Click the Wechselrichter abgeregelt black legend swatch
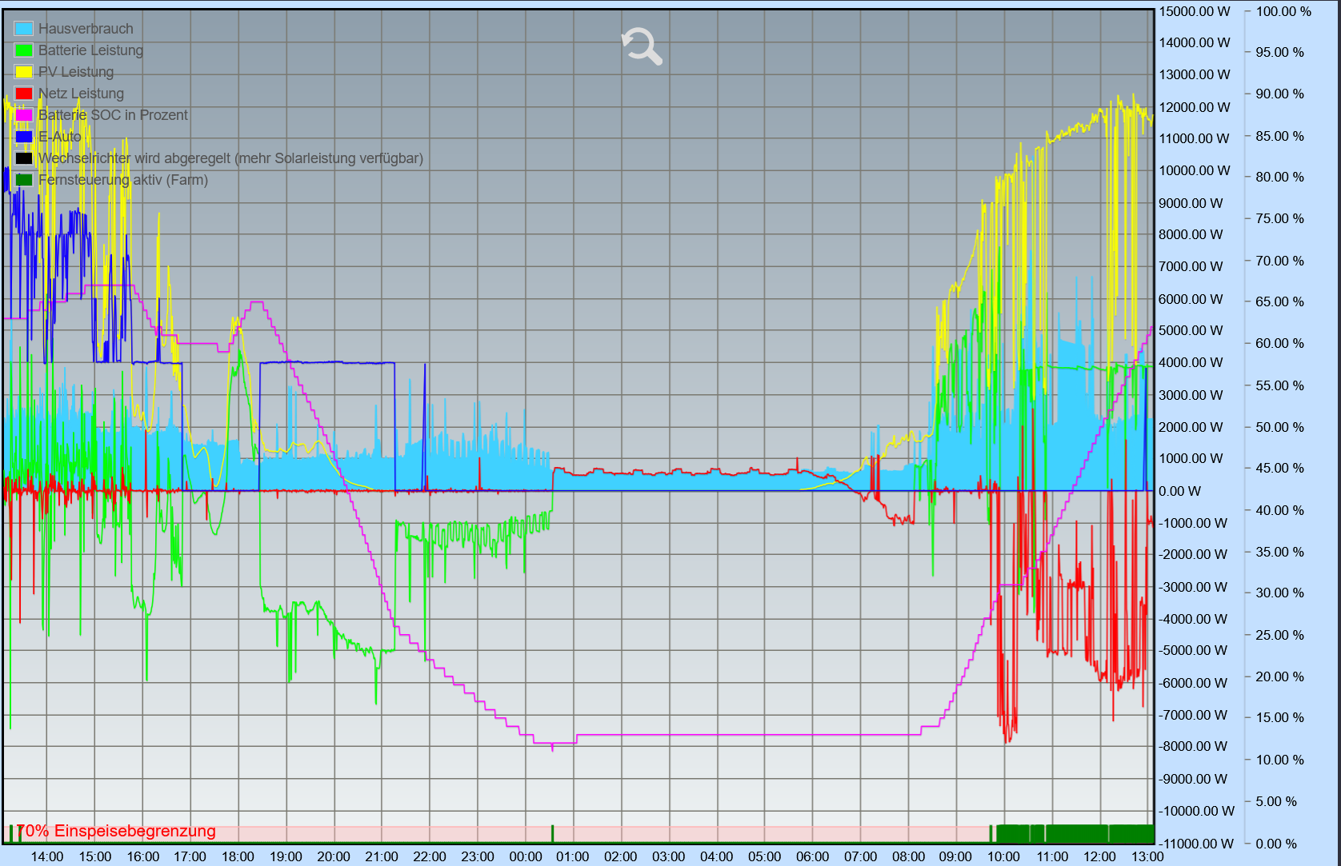Viewport: 1341px width, 866px height. tap(24, 158)
